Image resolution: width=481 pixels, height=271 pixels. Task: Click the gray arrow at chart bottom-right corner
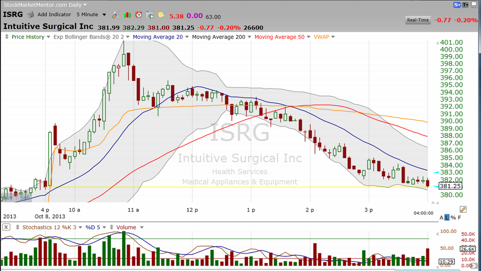[x=475, y=266]
